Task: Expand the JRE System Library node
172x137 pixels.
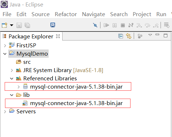Action: (x=12, y=70)
